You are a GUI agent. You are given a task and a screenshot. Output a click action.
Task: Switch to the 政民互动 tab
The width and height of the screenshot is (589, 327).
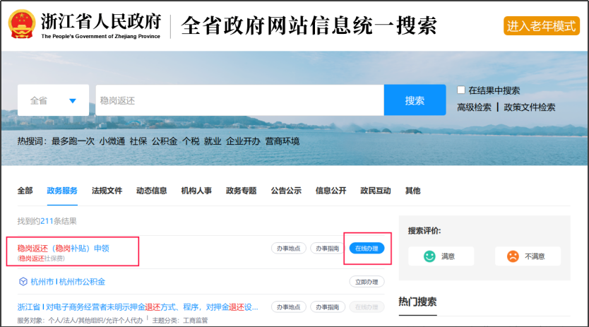(376, 191)
